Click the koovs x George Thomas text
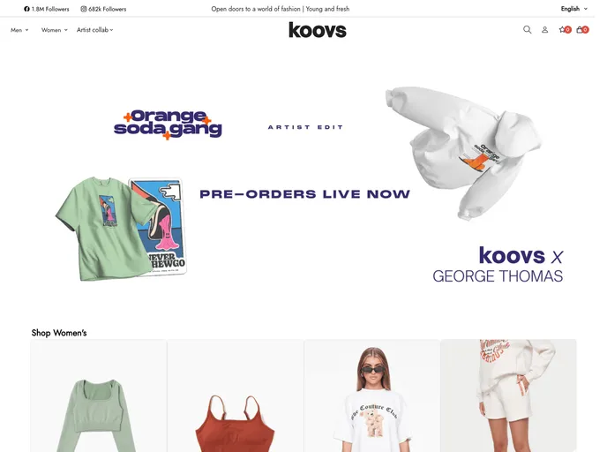This screenshot has height=452, width=607. [x=498, y=265]
